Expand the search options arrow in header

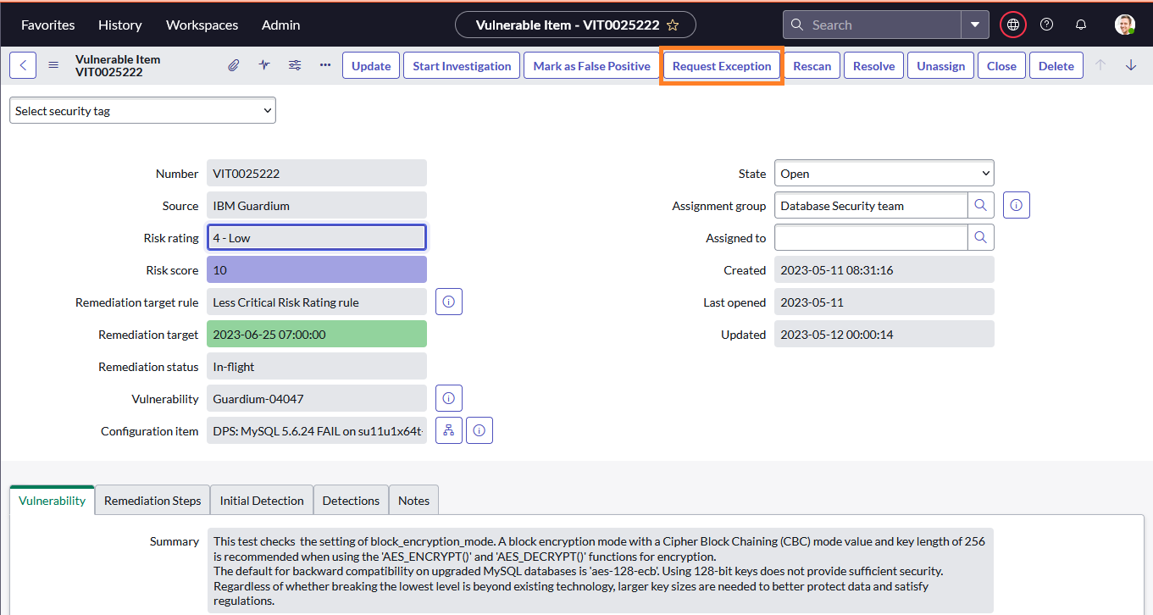click(977, 25)
